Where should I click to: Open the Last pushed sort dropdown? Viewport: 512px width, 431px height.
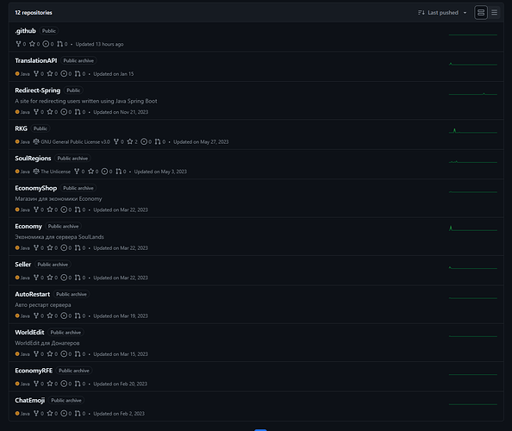click(x=442, y=13)
